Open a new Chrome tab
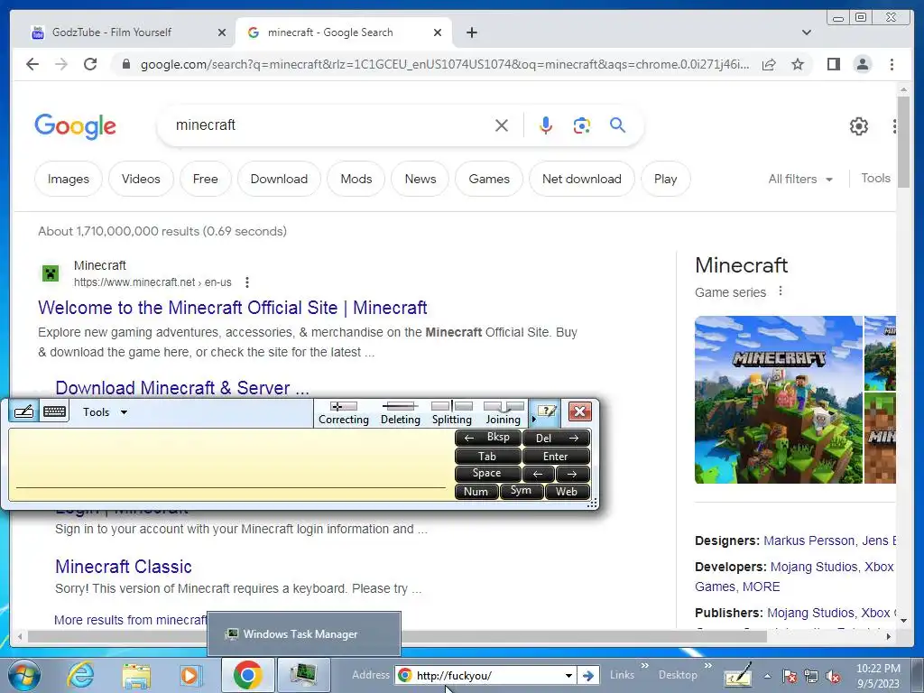 tap(471, 32)
